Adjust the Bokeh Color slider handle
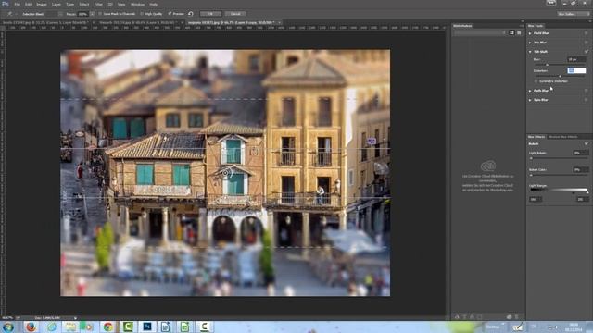This screenshot has height=333, width=593. tap(531, 175)
